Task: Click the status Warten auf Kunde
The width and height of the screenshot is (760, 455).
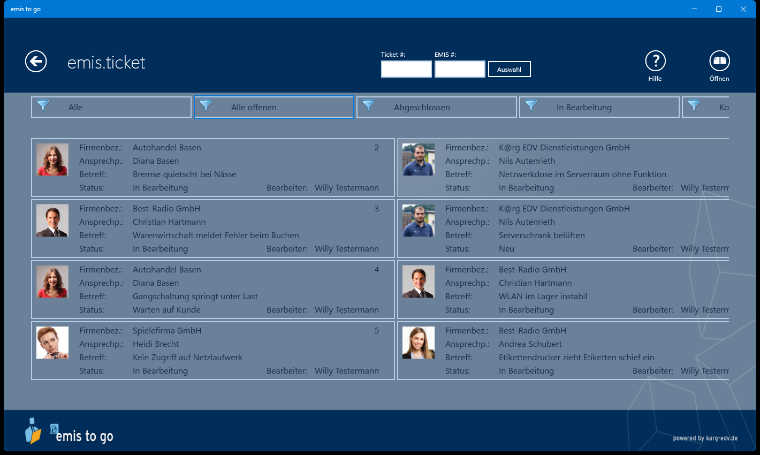Action: tap(166, 310)
